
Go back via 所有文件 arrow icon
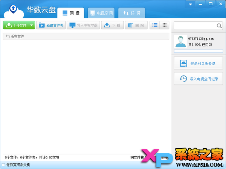click(x=8, y=36)
